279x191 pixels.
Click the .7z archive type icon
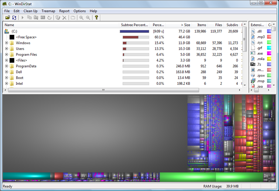point(253,64)
